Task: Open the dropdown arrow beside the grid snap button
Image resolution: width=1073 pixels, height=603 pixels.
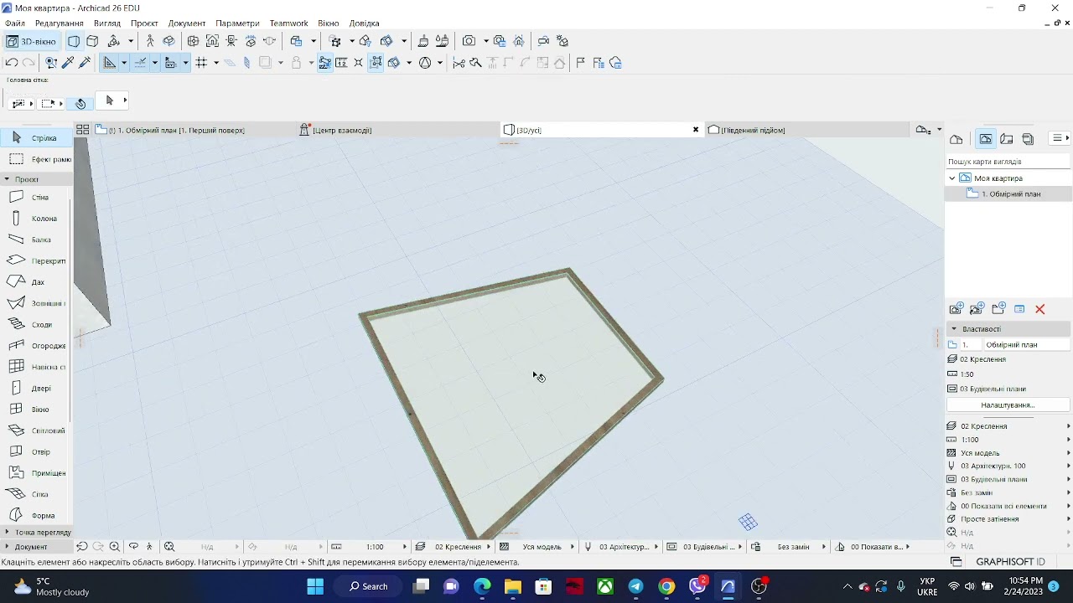Action: pyautogui.click(x=216, y=63)
